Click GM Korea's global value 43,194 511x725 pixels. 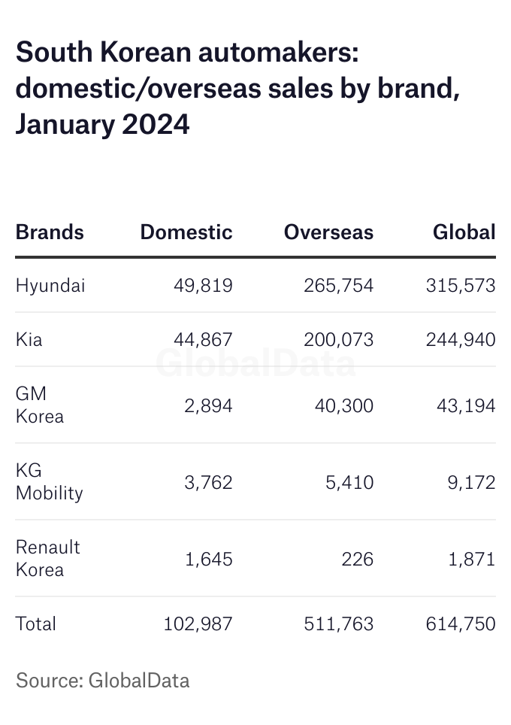[466, 406]
